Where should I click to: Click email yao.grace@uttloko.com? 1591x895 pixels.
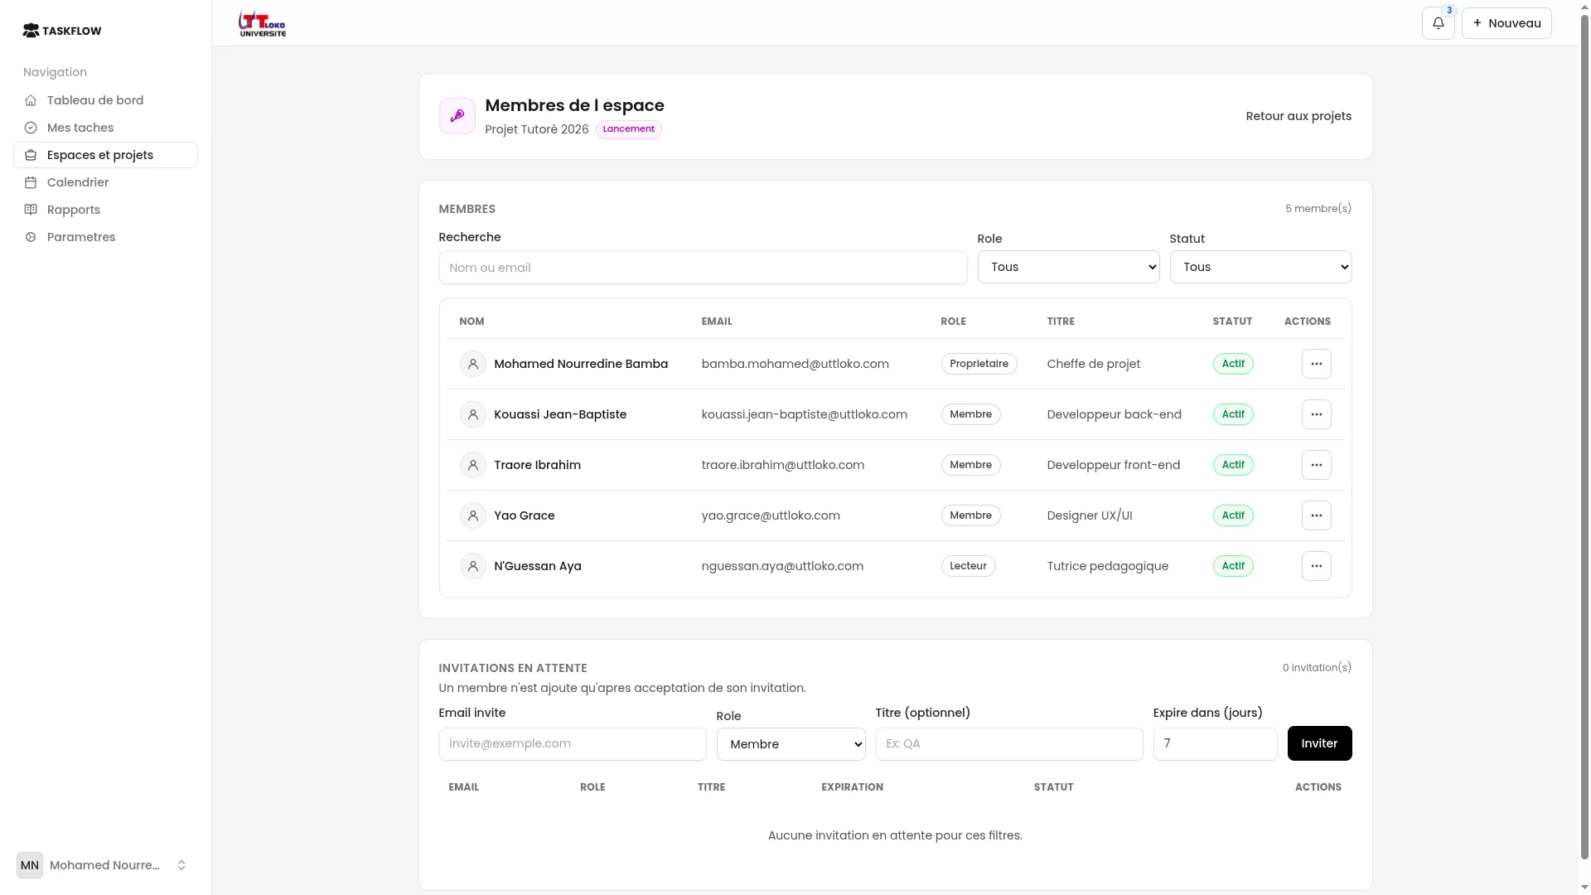click(x=771, y=515)
